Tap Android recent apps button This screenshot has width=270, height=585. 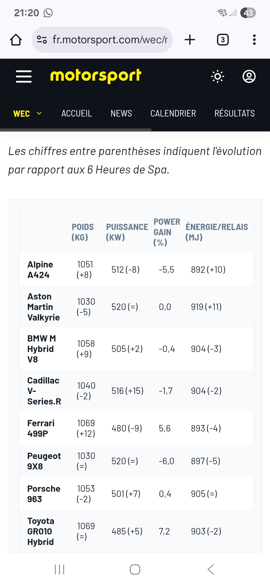(x=59, y=569)
